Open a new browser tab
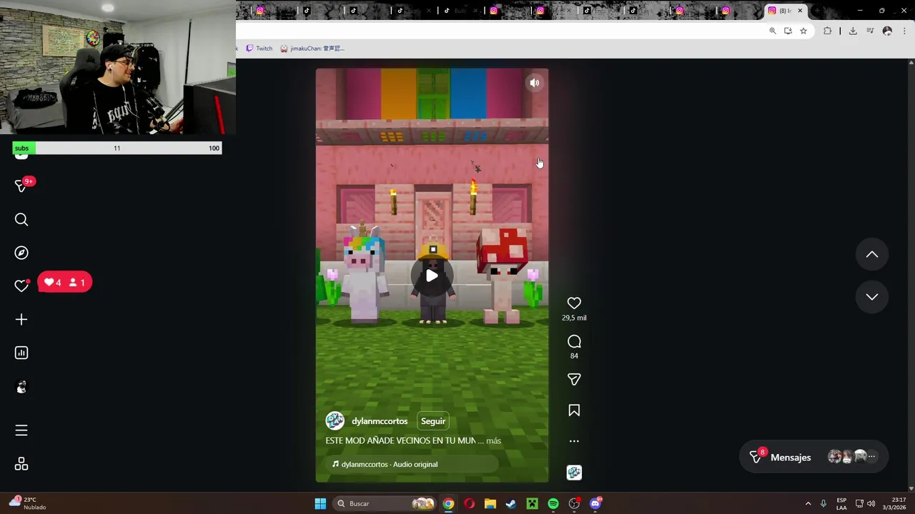Viewport: 915px width, 514px height. point(818,11)
